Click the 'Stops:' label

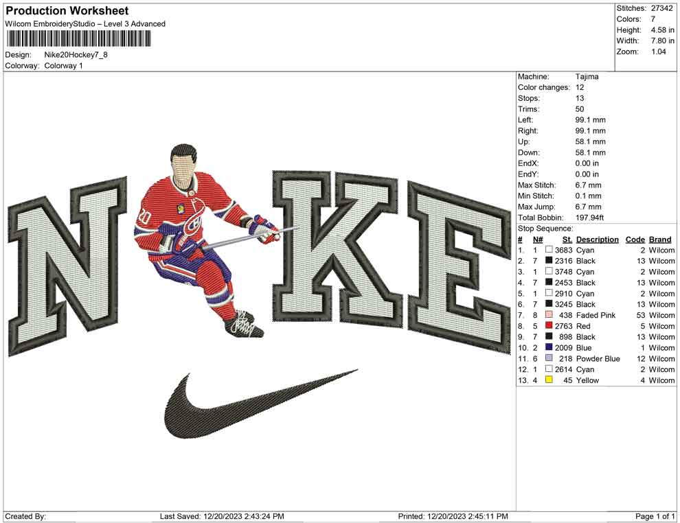(528, 98)
